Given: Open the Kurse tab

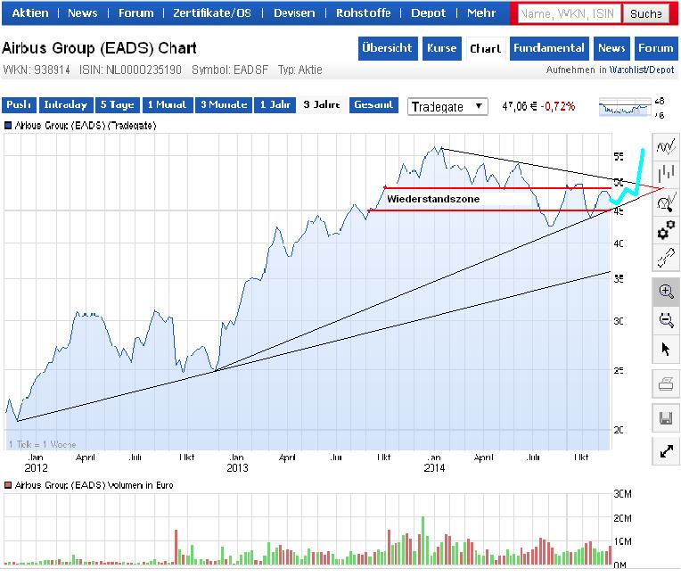Looking at the screenshot, I should point(441,48).
